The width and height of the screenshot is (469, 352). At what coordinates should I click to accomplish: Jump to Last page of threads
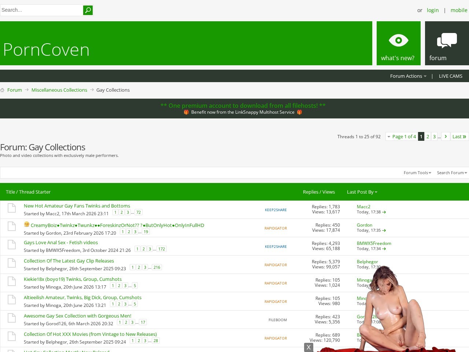coord(459,136)
